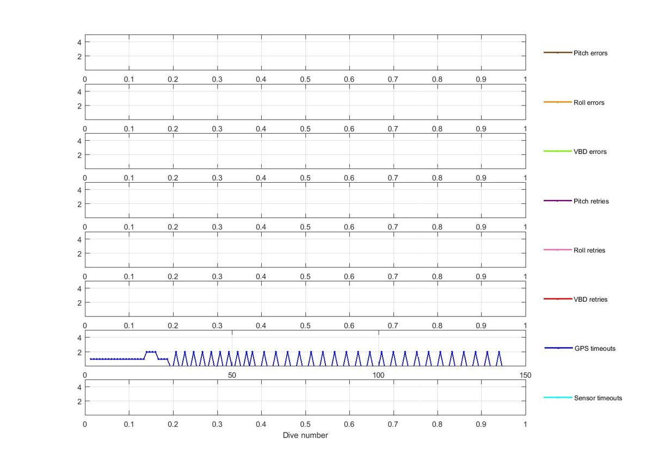Click the red line sample for VBD retries
The width and height of the screenshot is (653, 467).
[x=557, y=299]
